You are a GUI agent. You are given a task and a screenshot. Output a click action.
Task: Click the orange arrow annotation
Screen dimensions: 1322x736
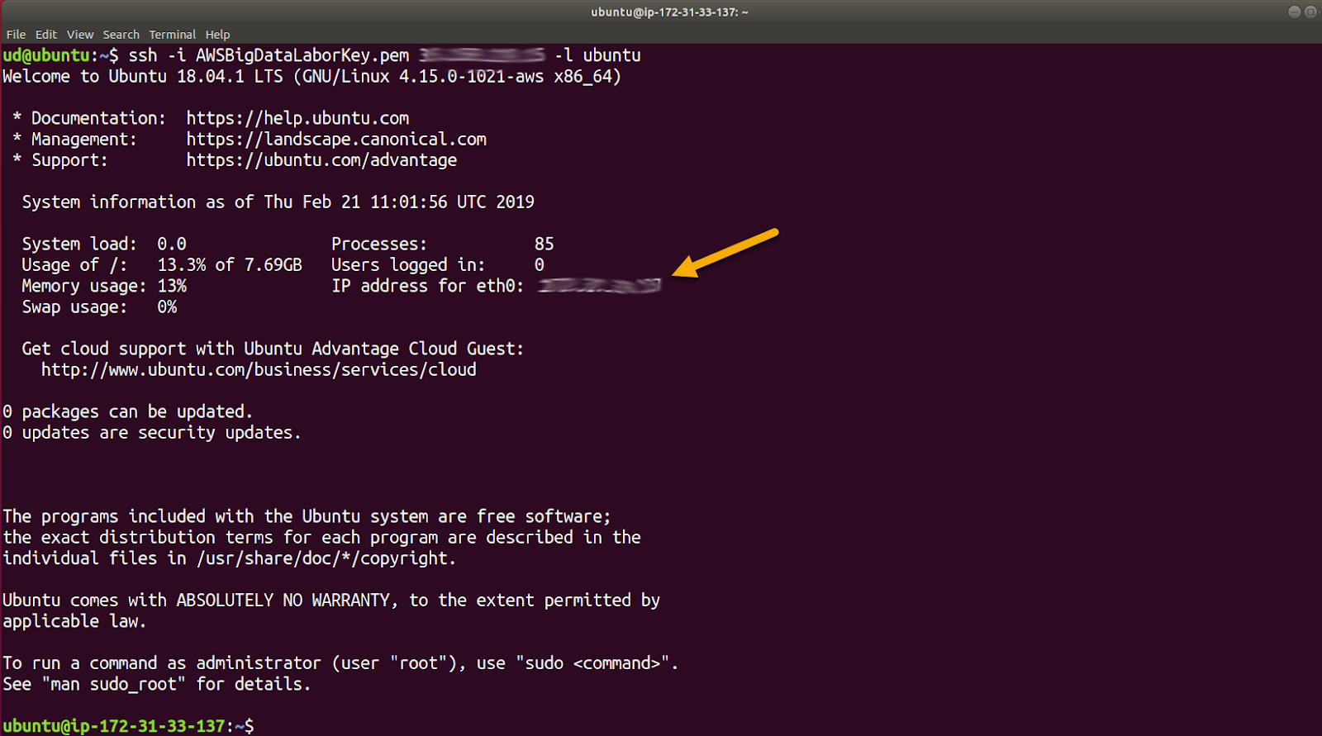point(725,253)
